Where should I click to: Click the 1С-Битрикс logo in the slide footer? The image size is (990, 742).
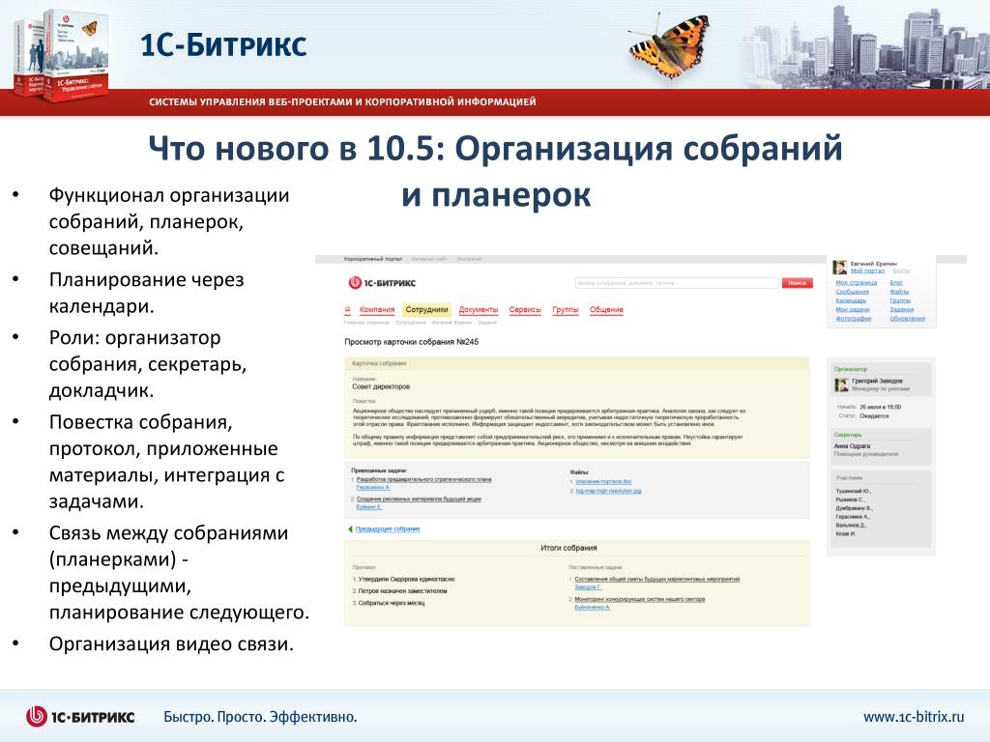[x=80, y=717]
